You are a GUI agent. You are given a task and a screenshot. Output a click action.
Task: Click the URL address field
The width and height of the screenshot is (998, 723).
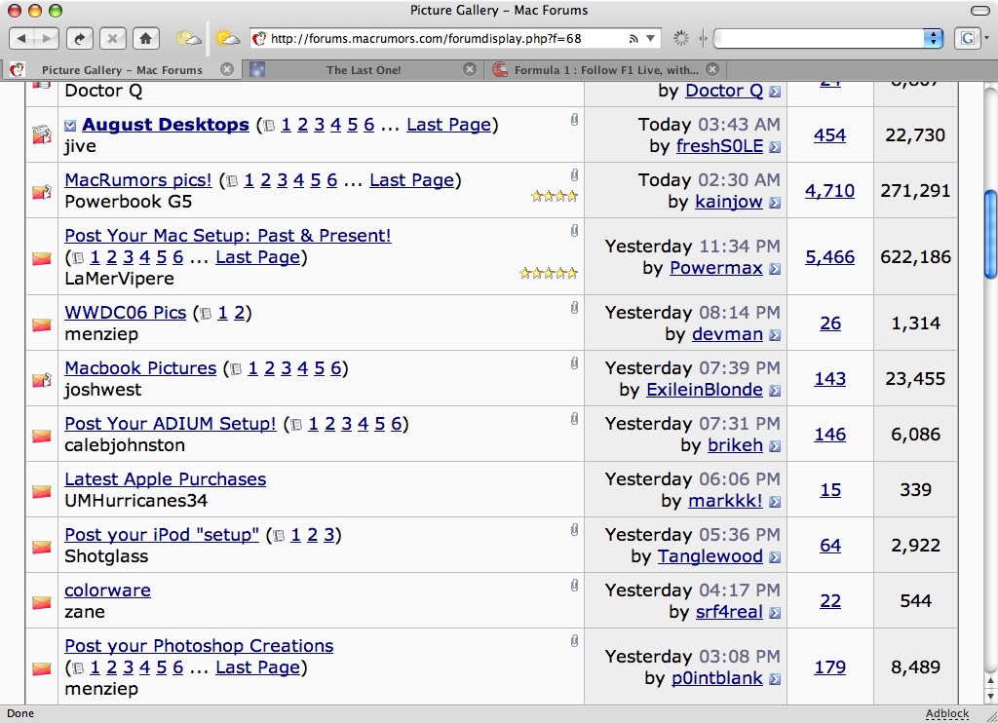coord(445,38)
